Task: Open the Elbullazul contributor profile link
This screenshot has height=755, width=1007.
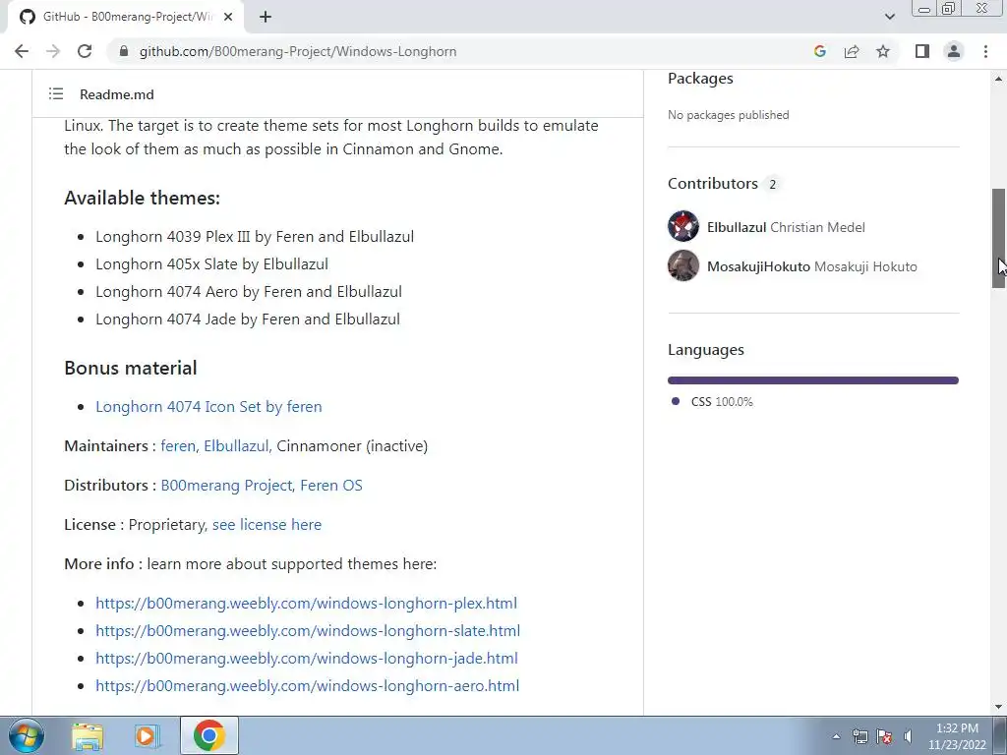Action: coord(786,227)
